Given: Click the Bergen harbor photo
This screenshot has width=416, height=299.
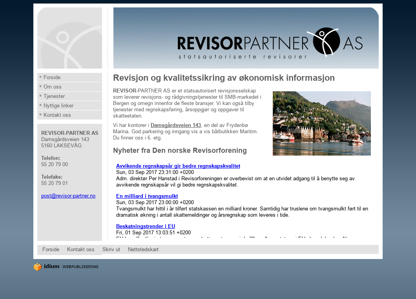Looking at the screenshot, I should pos(321,123).
